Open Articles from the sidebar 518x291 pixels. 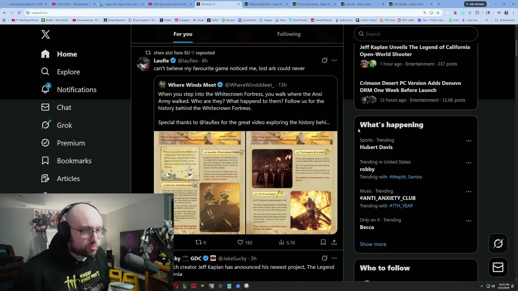(x=60, y=178)
